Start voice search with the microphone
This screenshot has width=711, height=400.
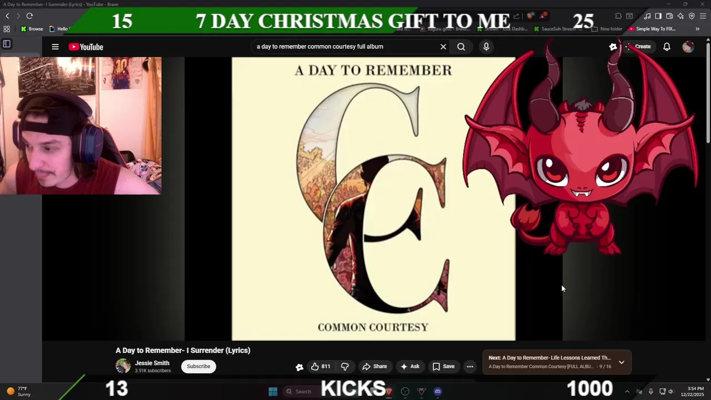pos(486,47)
